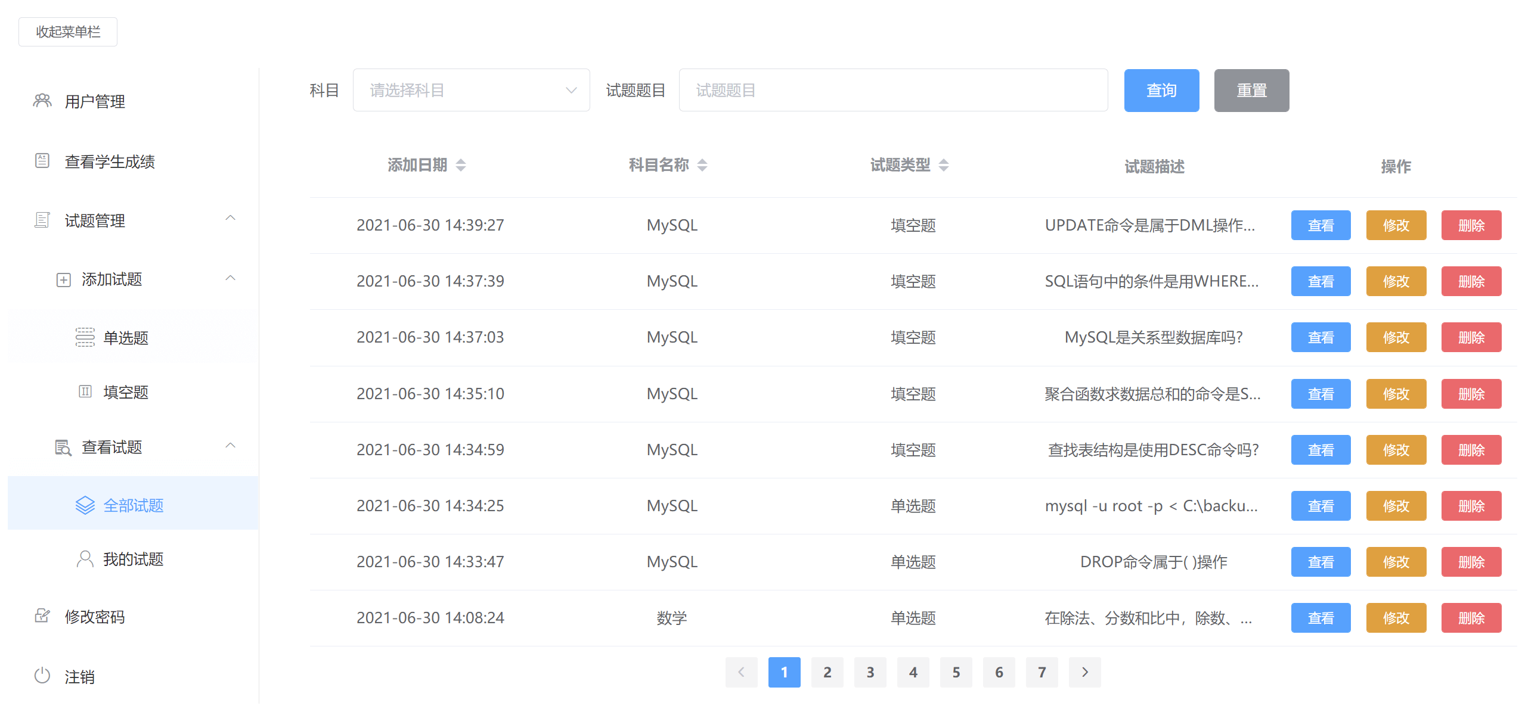Click the gray 重置 button

[1251, 91]
